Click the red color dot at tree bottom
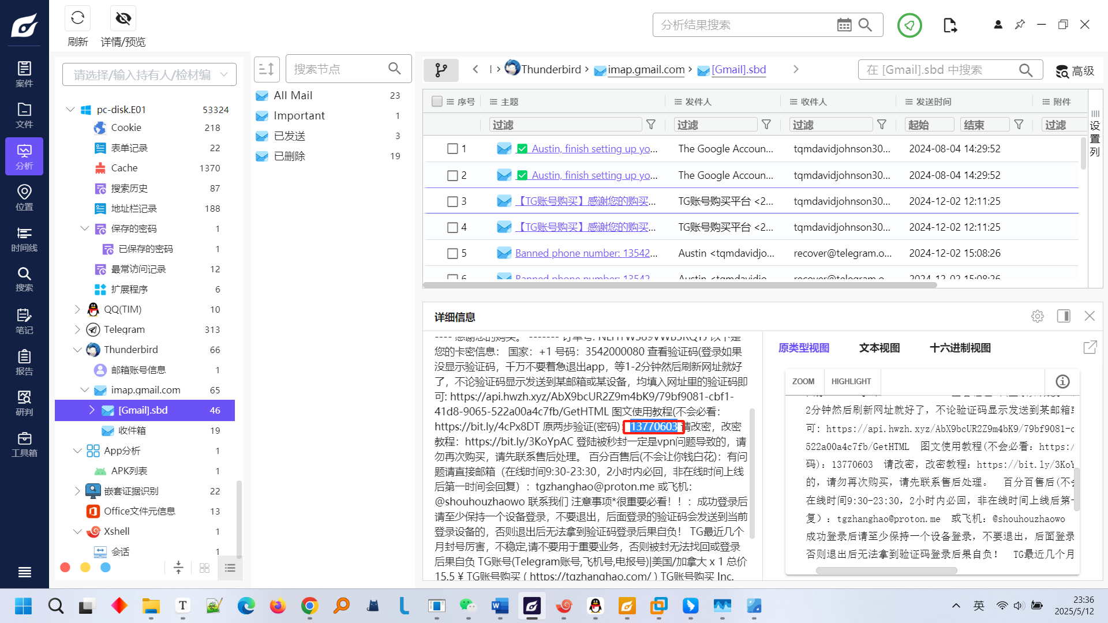 click(65, 568)
